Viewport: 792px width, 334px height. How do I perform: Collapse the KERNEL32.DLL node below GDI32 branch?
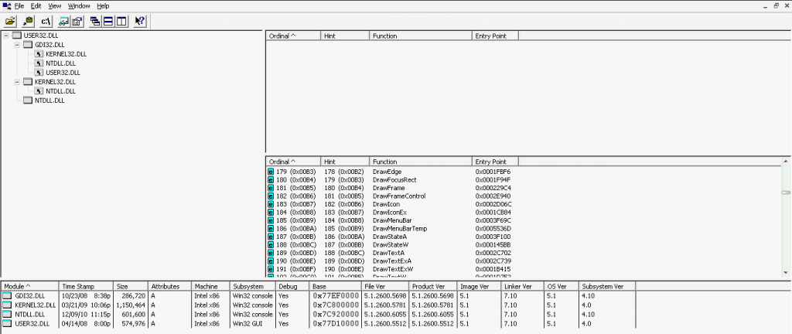17,82
